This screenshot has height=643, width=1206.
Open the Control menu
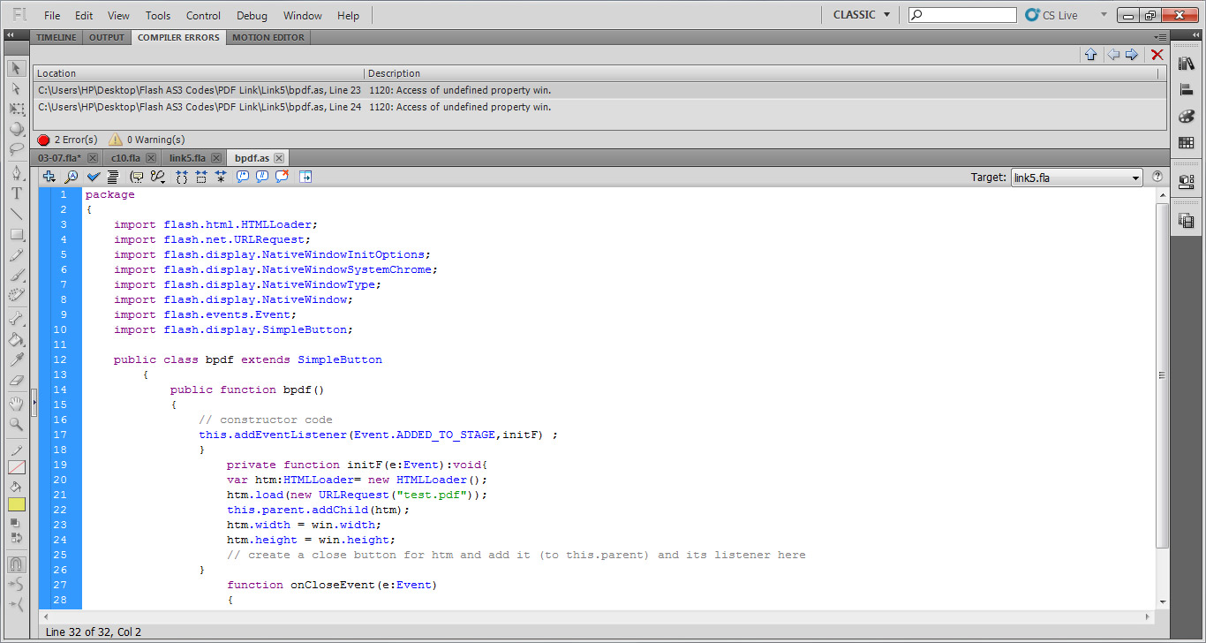[204, 15]
